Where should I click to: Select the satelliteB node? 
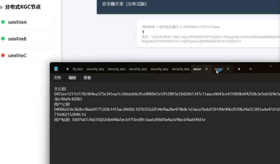(x=28, y=39)
